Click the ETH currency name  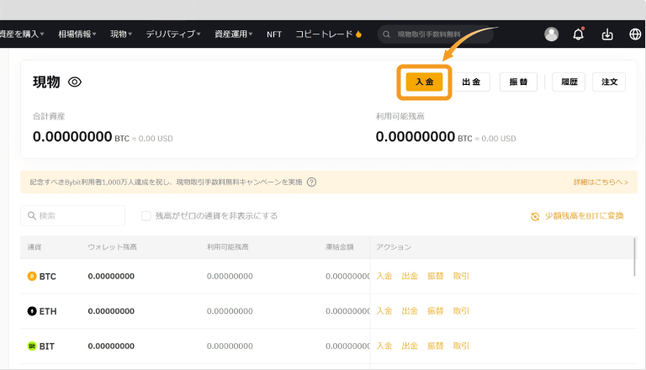pyautogui.click(x=48, y=311)
